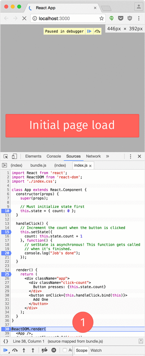Expand more DevTools tabs chevron
Screen dimensions: 145x356
(x=107, y=156)
